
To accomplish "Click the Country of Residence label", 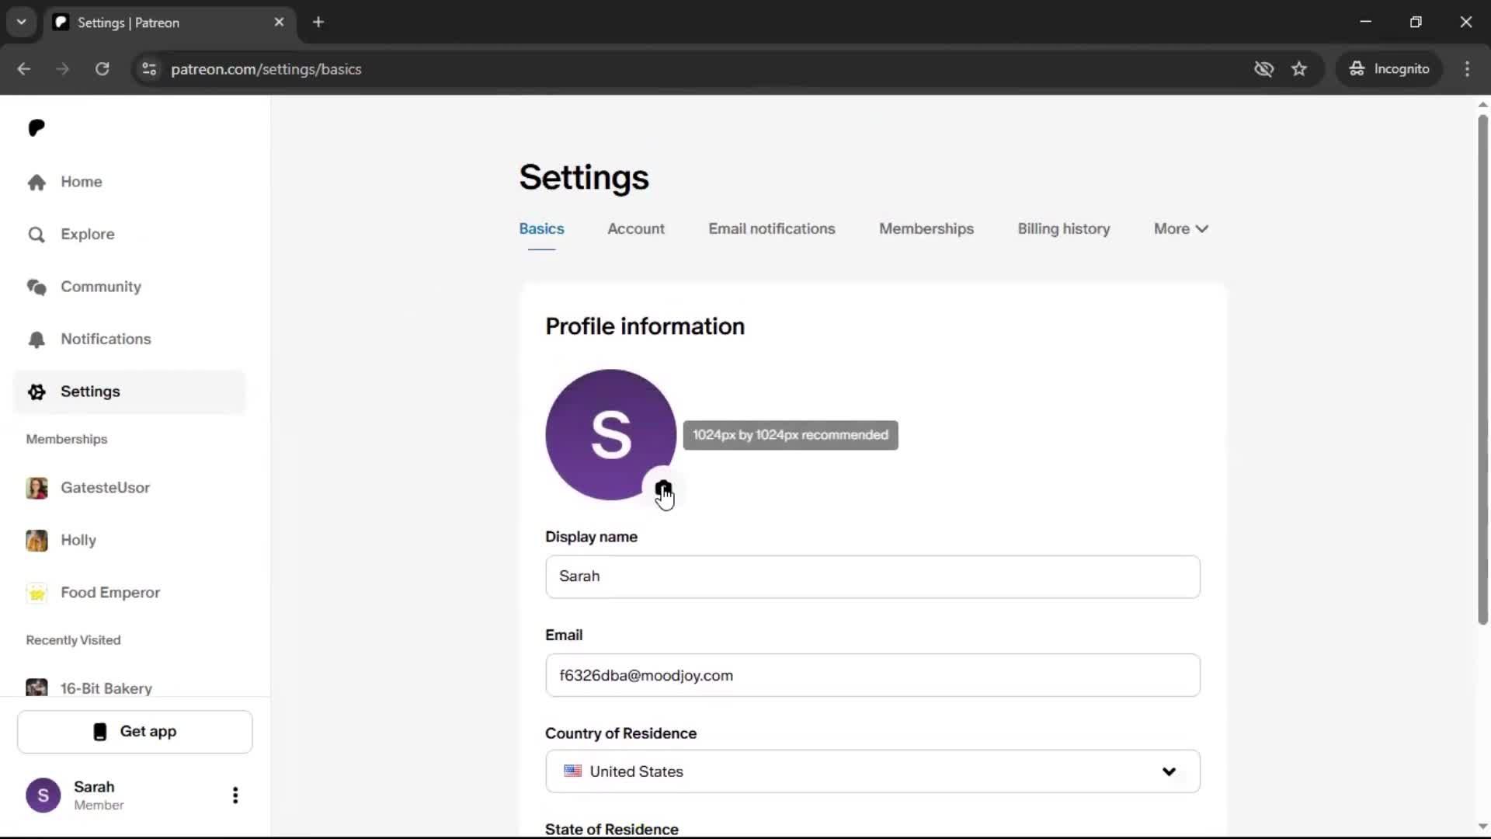I will pos(620,733).
